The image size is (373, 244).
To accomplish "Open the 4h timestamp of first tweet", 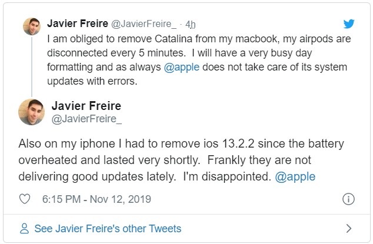I will tap(190, 25).
